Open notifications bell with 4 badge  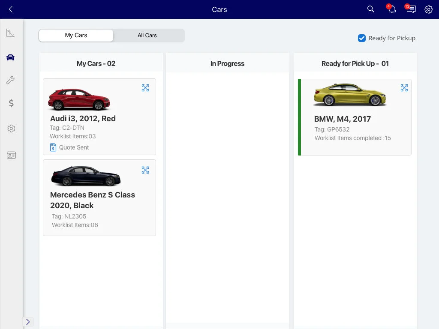pos(391,9)
